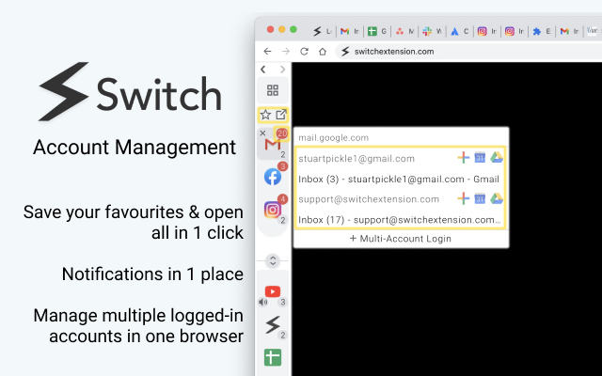Click the red 4 badge on Instagram
The image size is (602, 376).
pyautogui.click(x=282, y=199)
